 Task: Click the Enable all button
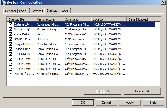(102, 91)
